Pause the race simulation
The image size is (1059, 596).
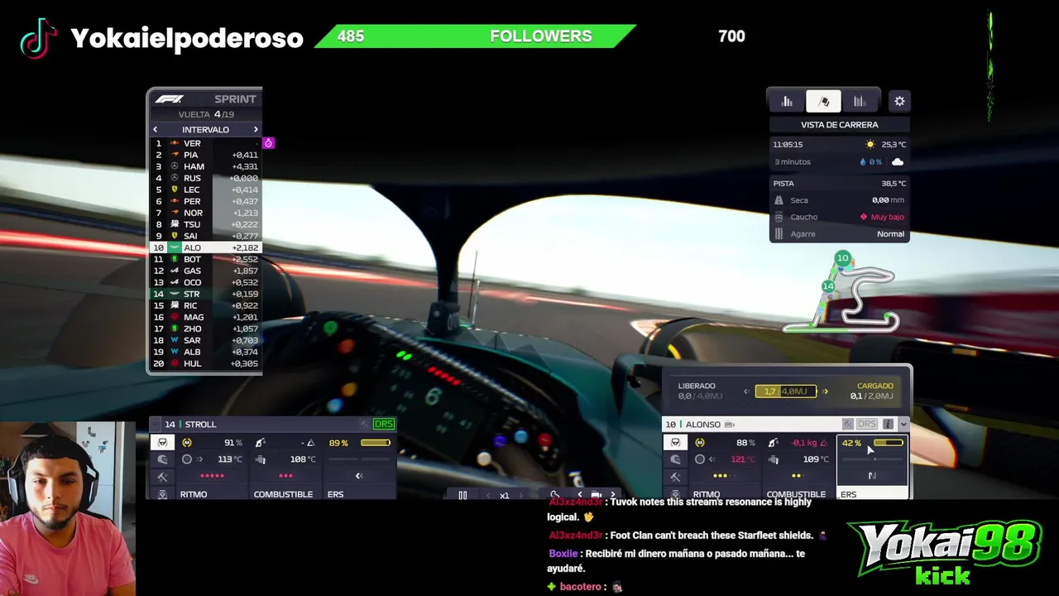click(x=462, y=495)
